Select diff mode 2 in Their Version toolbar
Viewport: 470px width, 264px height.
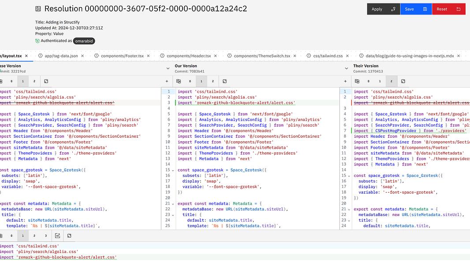pyautogui.click(x=391, y=81)
